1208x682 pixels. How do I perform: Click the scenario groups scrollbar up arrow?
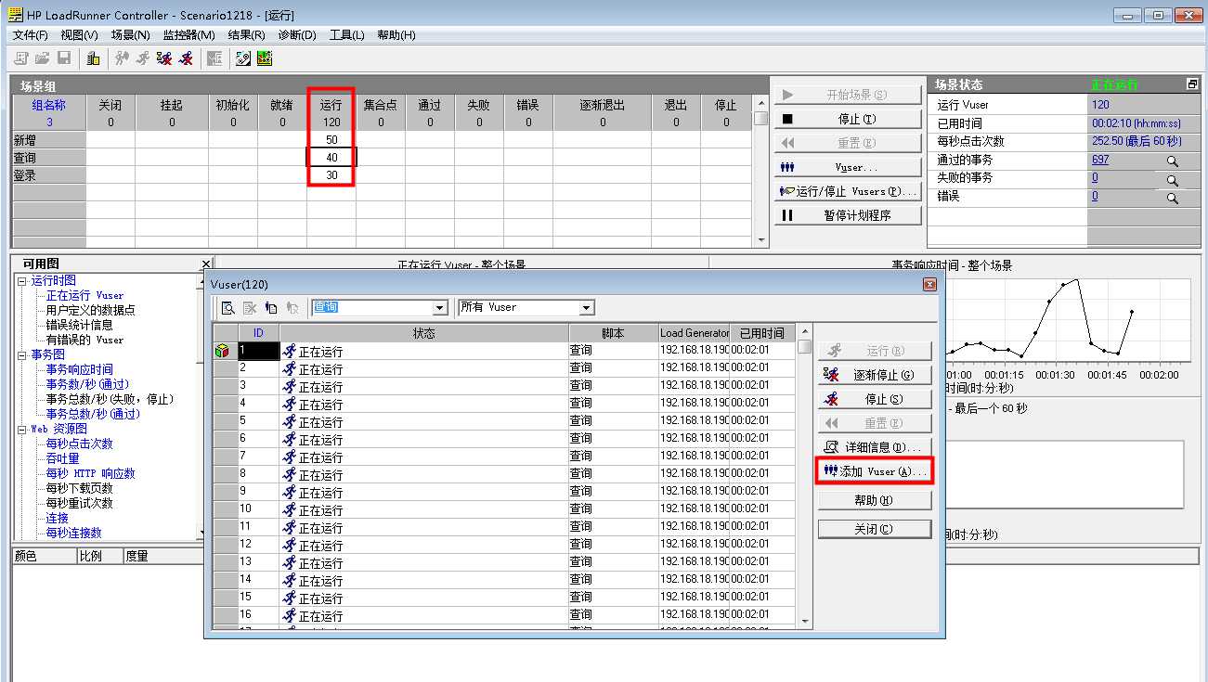tap(761, 104)
